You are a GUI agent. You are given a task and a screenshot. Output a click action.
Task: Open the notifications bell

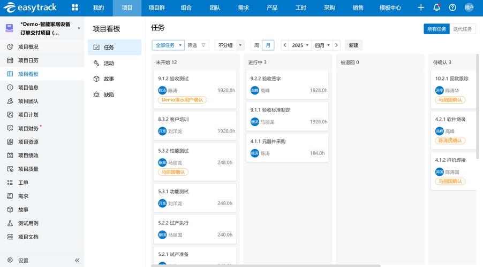coord(437,7)
